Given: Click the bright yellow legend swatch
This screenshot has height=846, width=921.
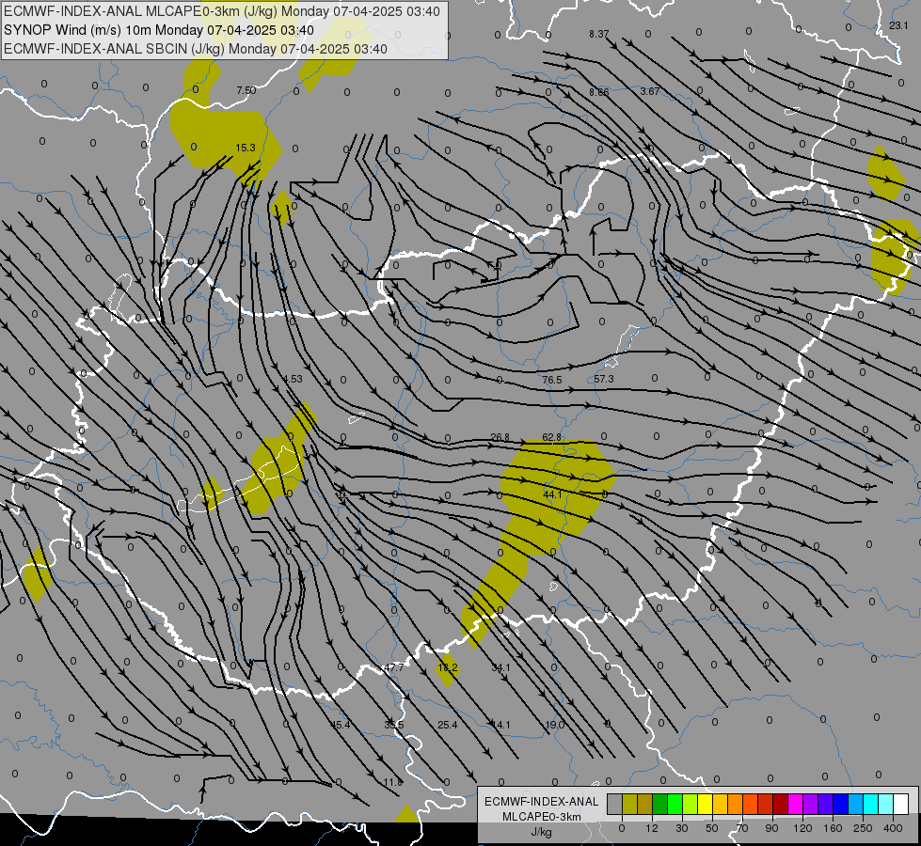Looking at the screenshot, I should pos(706,804).
